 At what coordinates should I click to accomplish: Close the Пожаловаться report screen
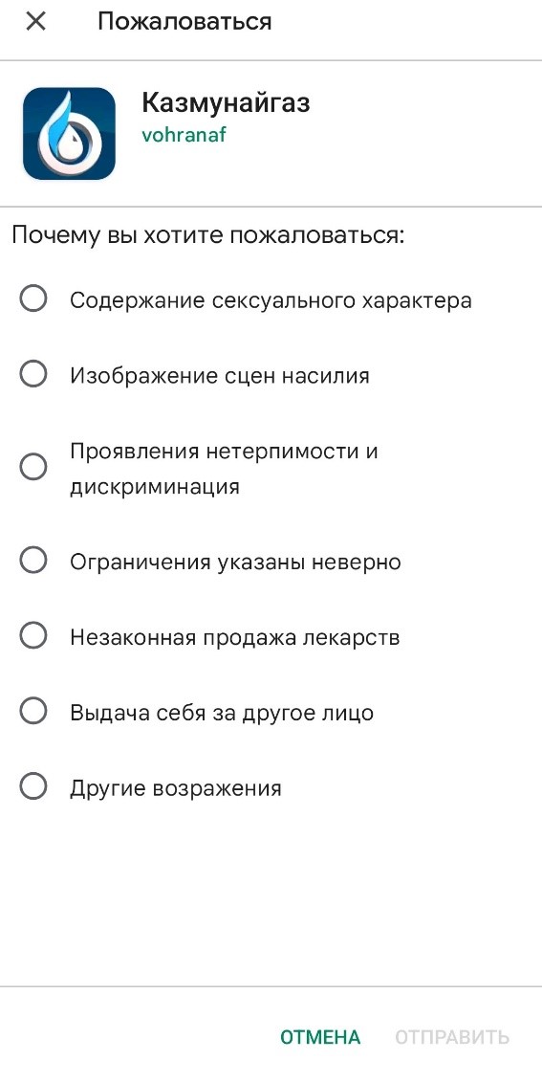pos(35,22)
